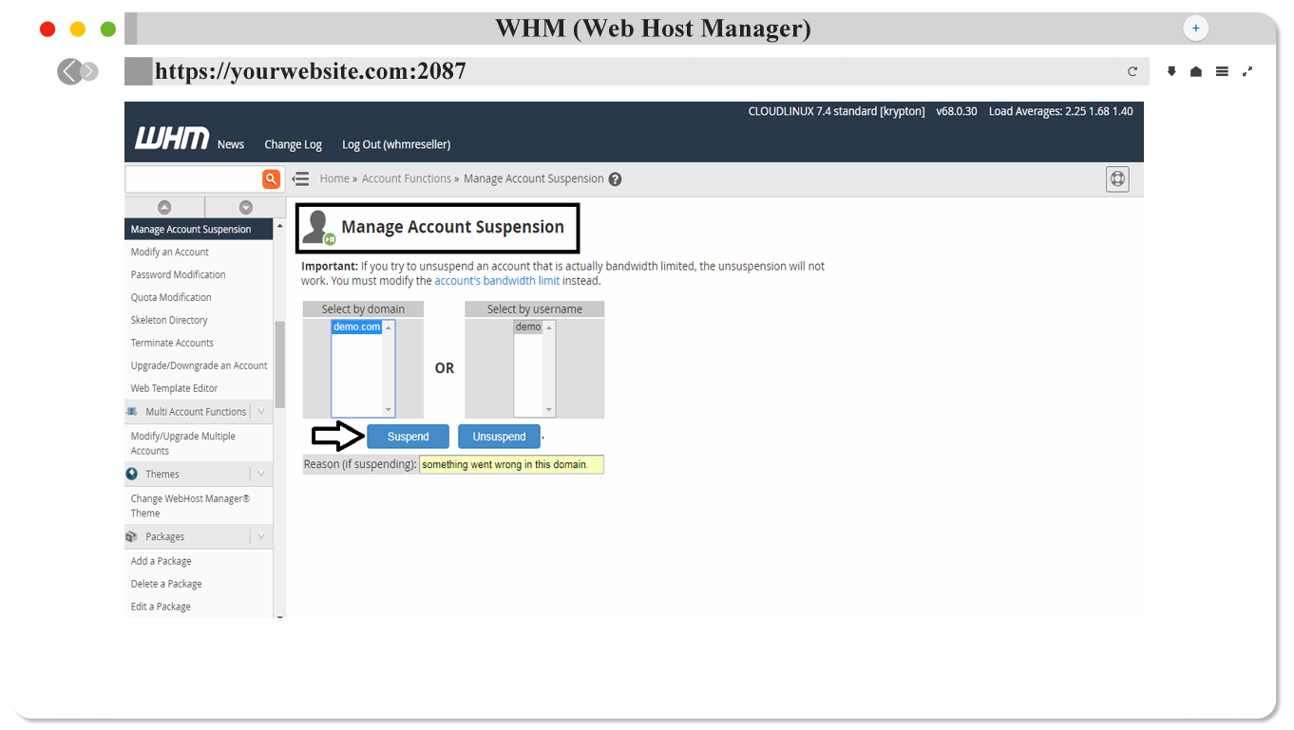Open Delete a Package link
This screenshot has width=1294, height=730.
click(x=166, y=584)
